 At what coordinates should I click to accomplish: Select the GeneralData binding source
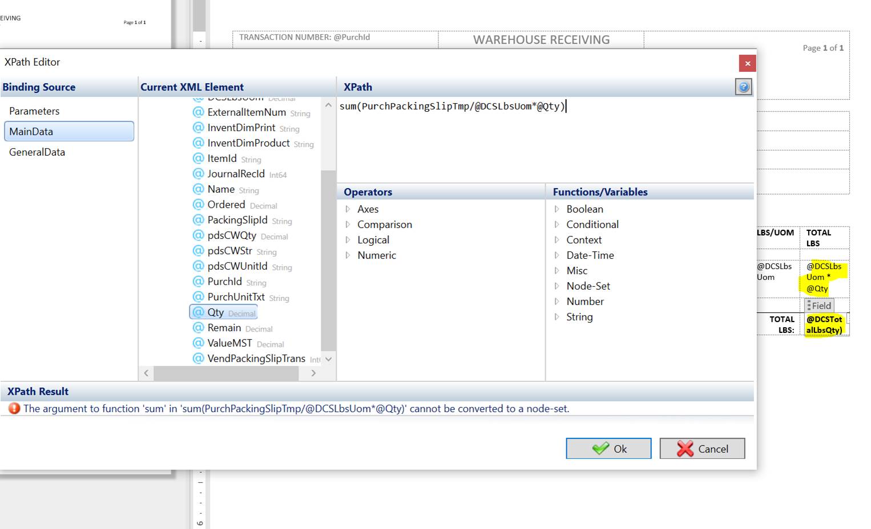pyautogui.click(x=37, y=152)
